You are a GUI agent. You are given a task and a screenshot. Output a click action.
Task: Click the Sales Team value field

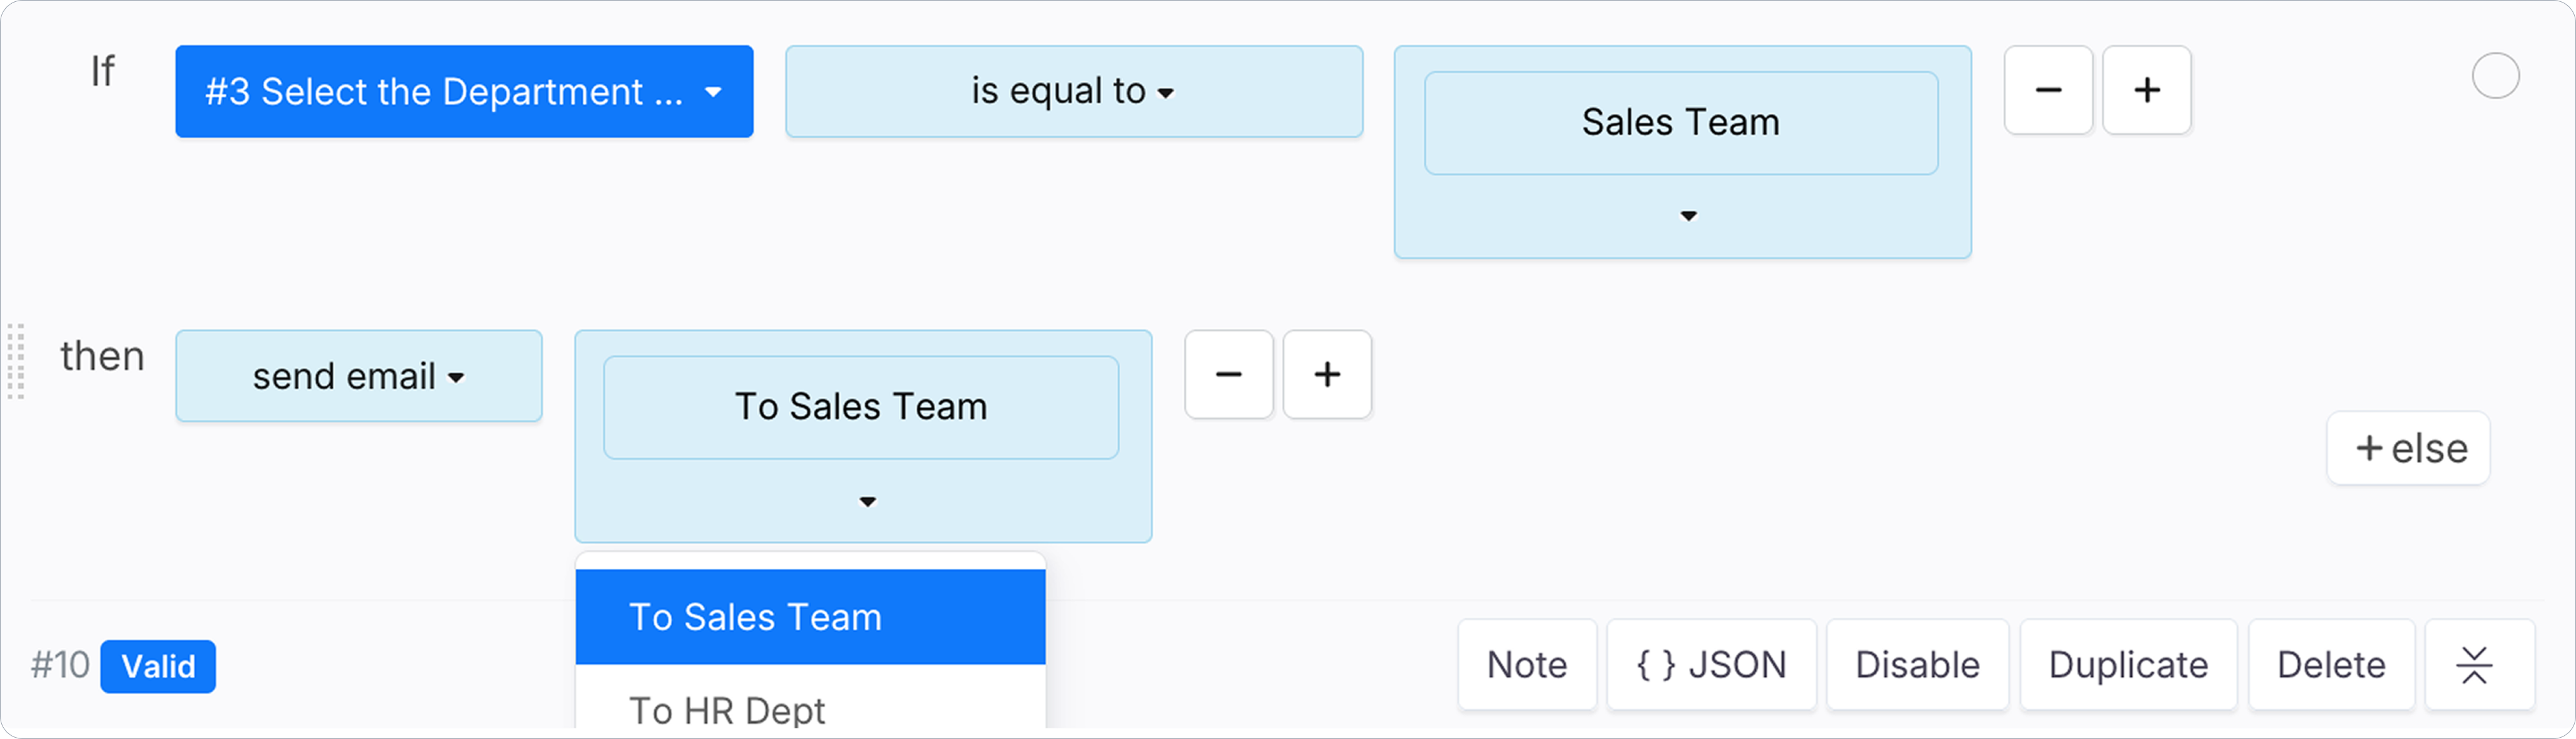1681,123
